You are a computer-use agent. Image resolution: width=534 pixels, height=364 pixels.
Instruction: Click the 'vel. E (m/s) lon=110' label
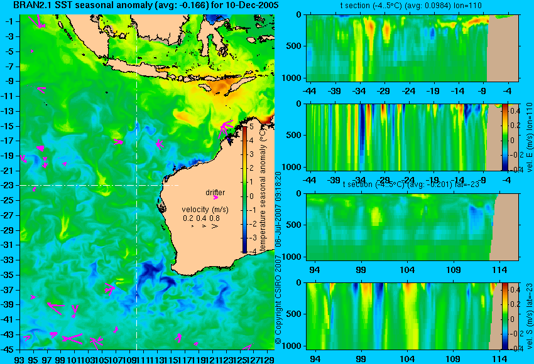coord(529,137)
